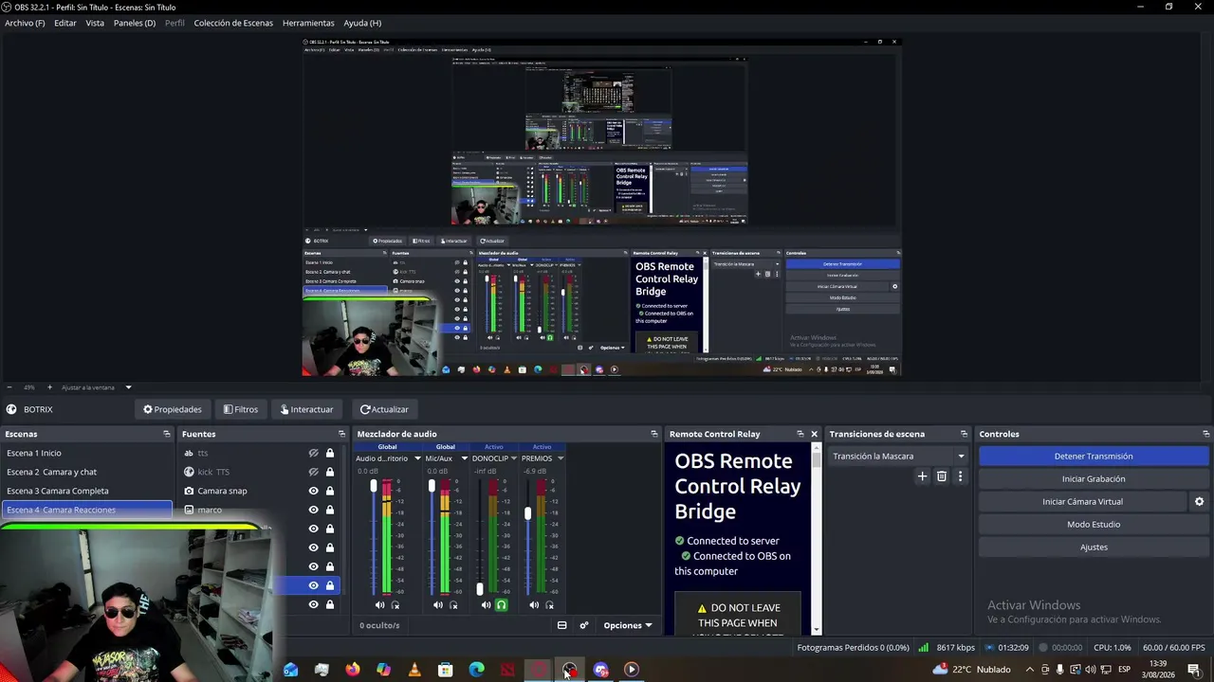Add a new scene transition
Screen dimensions: 1214x682
click(922, 476)
